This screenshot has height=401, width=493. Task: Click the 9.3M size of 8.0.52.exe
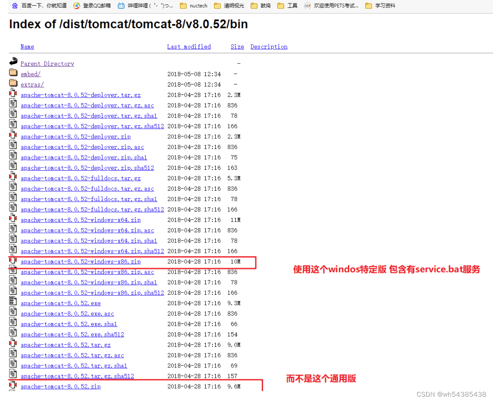point(234,303)
